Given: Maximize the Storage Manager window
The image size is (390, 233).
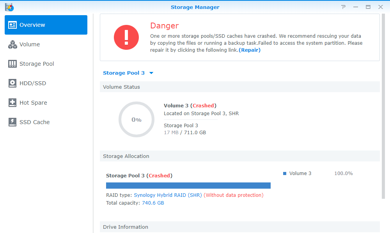Looking at the screenshot, I should pyautogui.click(x=368, y=7).
